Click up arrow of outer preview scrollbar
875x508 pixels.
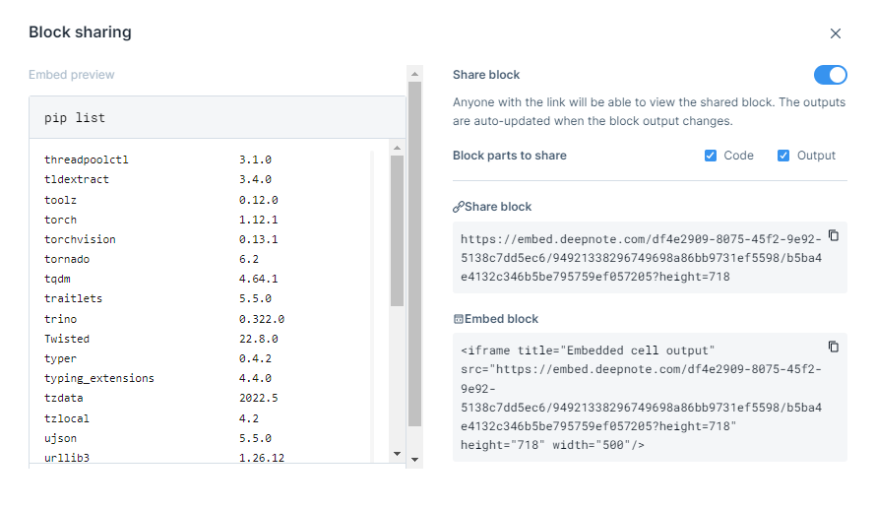414,73
